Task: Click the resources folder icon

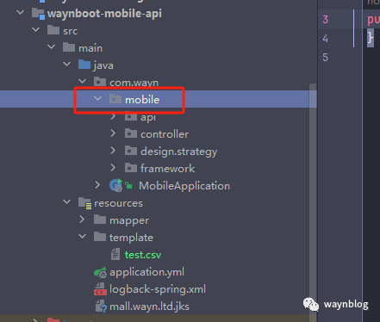Action: pos(85,203)
